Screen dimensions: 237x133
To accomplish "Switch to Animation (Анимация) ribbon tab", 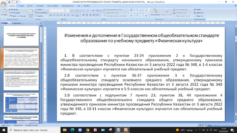I will pos(40,6).
